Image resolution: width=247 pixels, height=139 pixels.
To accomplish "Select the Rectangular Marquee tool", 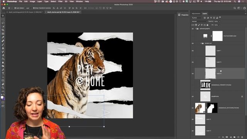I will click(x=3, y=19).
